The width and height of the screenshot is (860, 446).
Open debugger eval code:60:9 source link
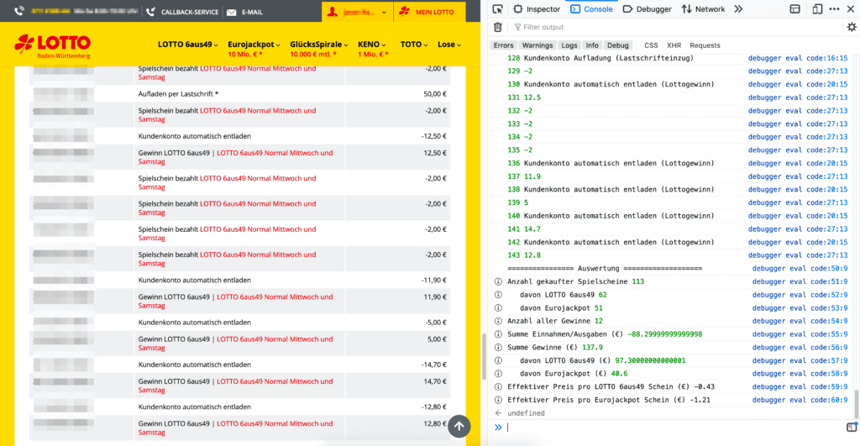pos(800,400)
